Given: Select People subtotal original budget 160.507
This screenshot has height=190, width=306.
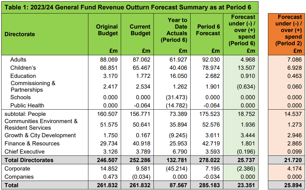Looking at the screenshot, I should point(107,114).
